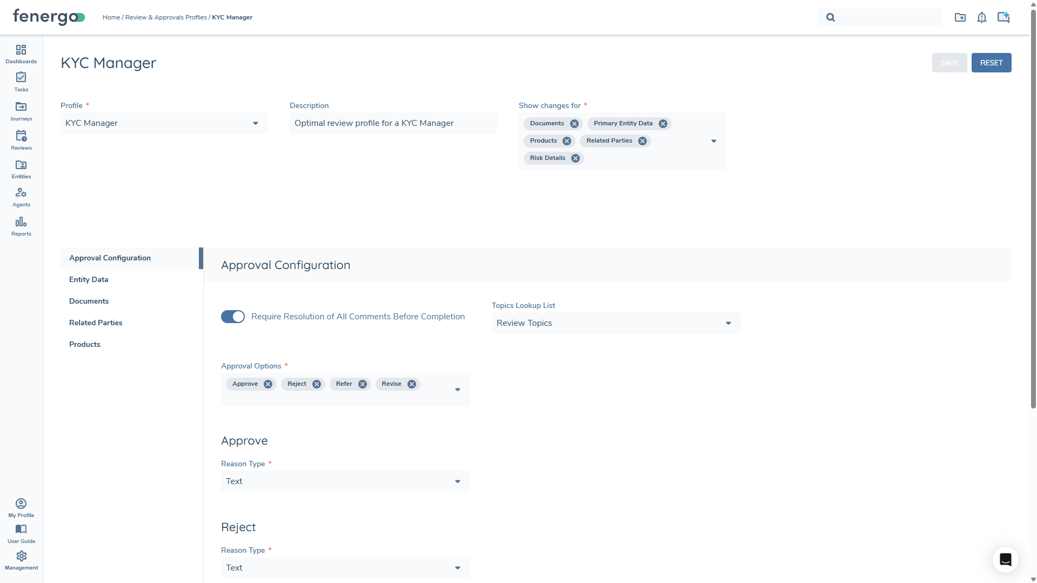Image resolution: width=1037 pixels, height=583 pixels.
Task: Open the Reports section
Action: point(21,226)
